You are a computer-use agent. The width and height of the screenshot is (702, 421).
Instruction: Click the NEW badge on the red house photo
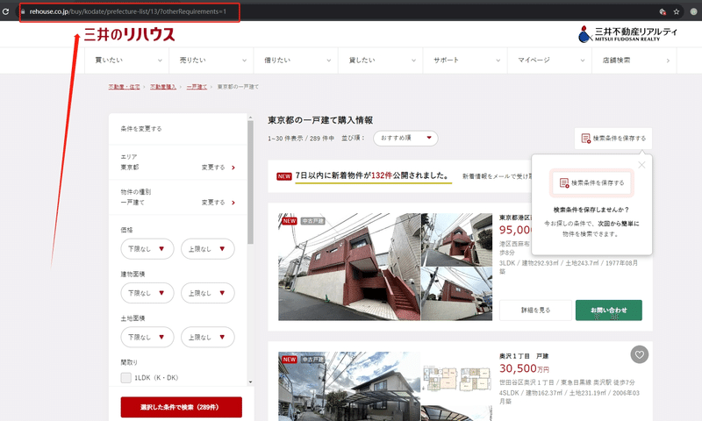pyautogui.click(x=290, y=221)
